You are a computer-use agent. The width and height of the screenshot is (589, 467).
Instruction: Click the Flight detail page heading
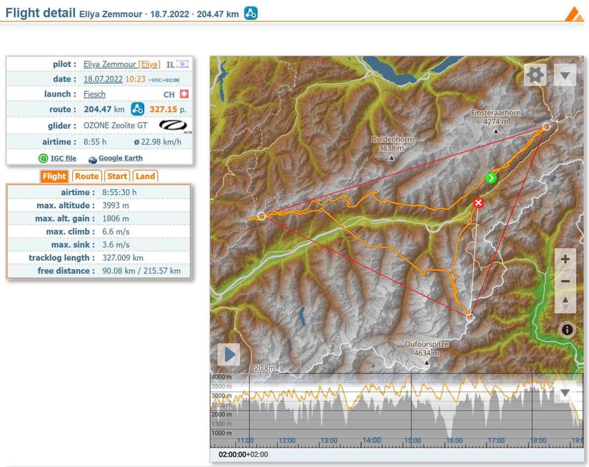(40, 13)
